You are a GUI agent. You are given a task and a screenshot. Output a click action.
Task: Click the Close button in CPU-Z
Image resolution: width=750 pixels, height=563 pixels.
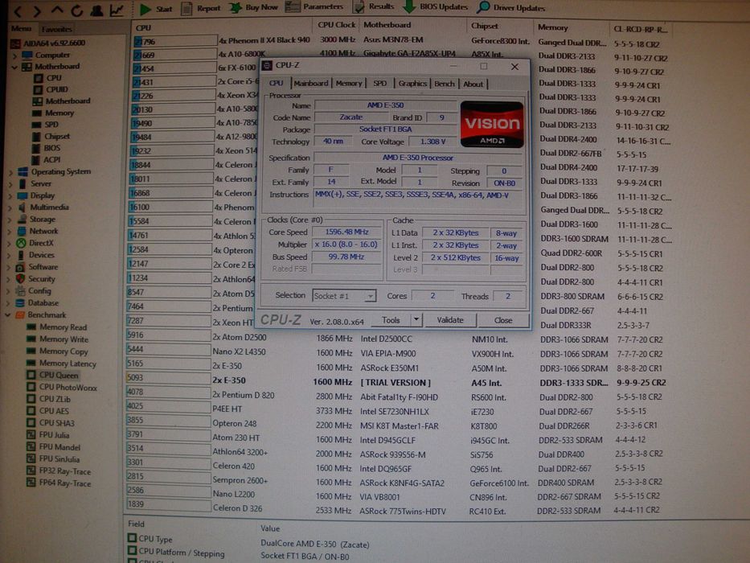[x=503, y=320]
